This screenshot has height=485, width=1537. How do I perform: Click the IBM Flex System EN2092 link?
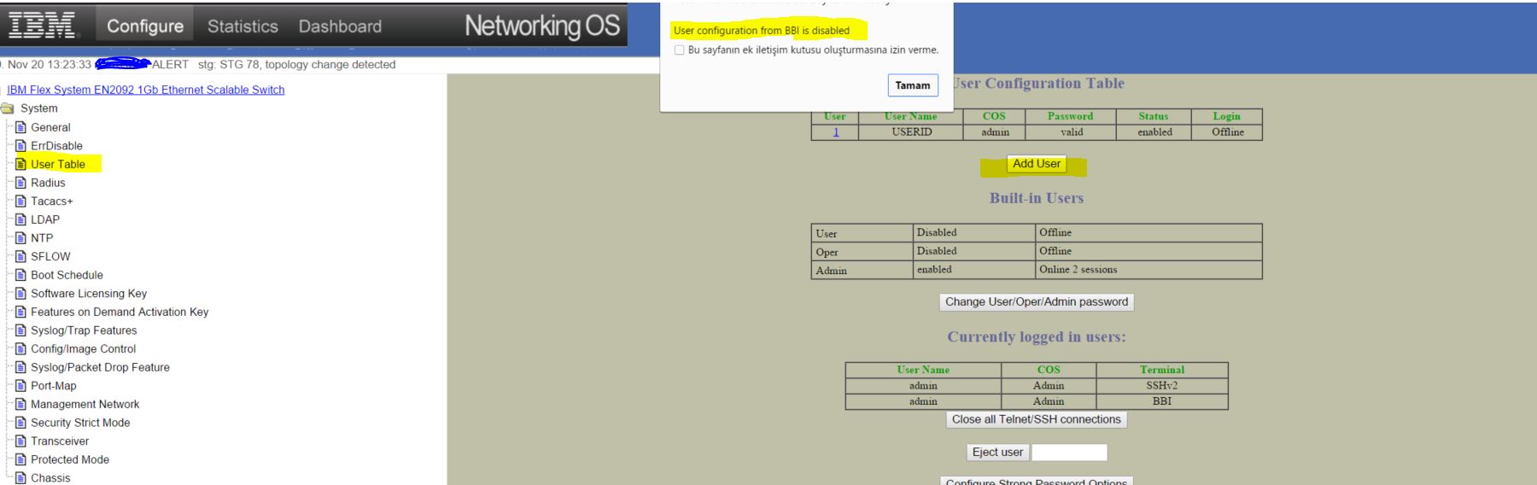tap(145, 90)
